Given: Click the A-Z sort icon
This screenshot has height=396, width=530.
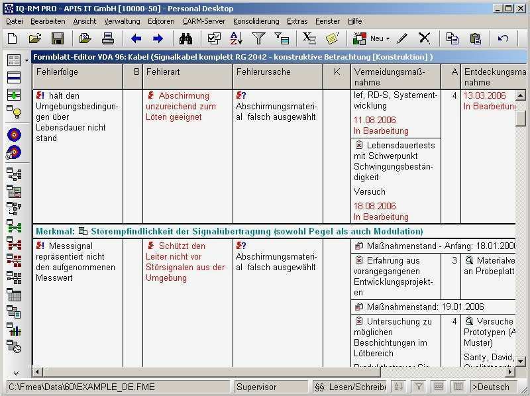Looking at the screenshot, I should pyautogui.click(x=237, y=38).
